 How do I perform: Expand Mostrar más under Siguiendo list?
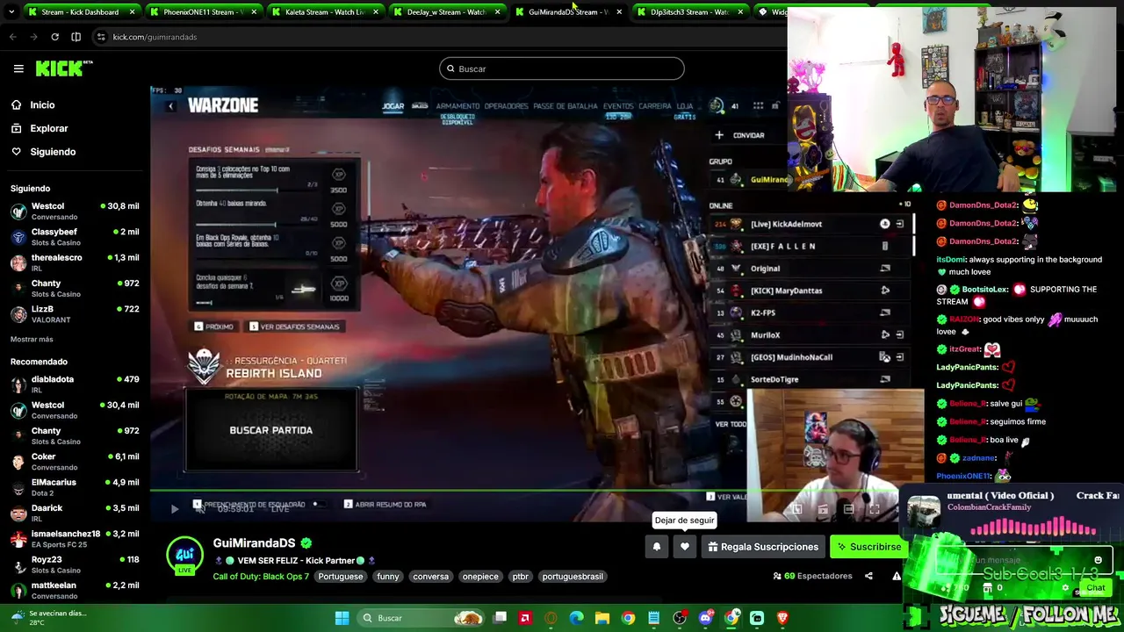click(x=32, y=339)
